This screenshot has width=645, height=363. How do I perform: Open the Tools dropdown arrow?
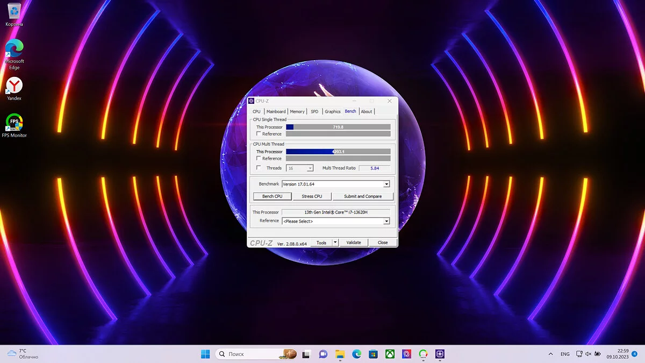(x=335, y=243)
